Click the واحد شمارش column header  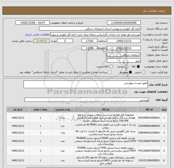tap(63, 109)
